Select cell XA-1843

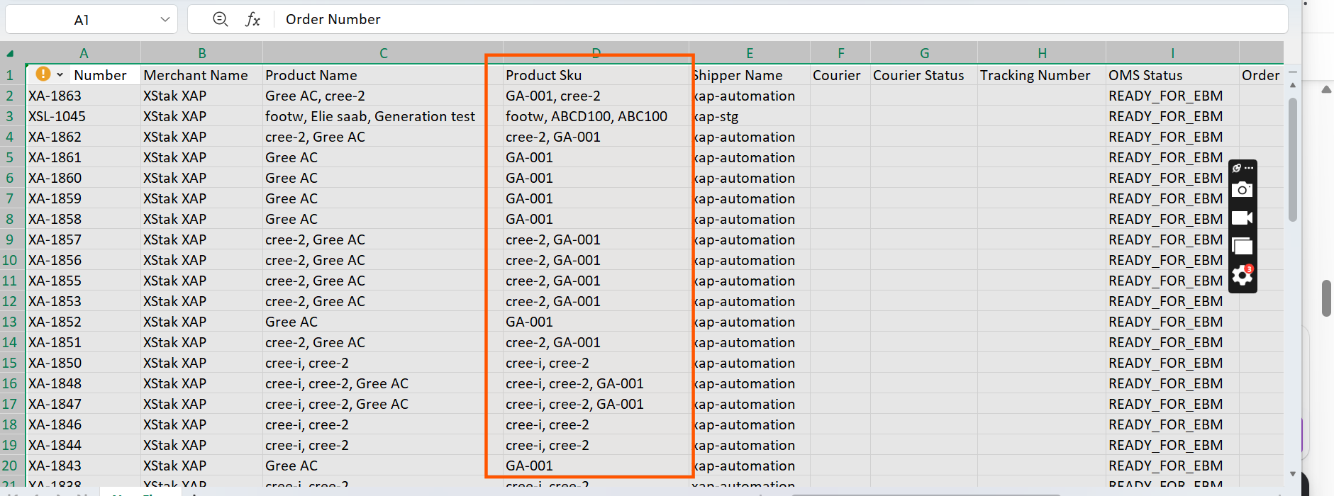[x=84, y=466]
